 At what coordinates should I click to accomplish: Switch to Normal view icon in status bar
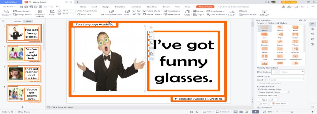(236, 112)
